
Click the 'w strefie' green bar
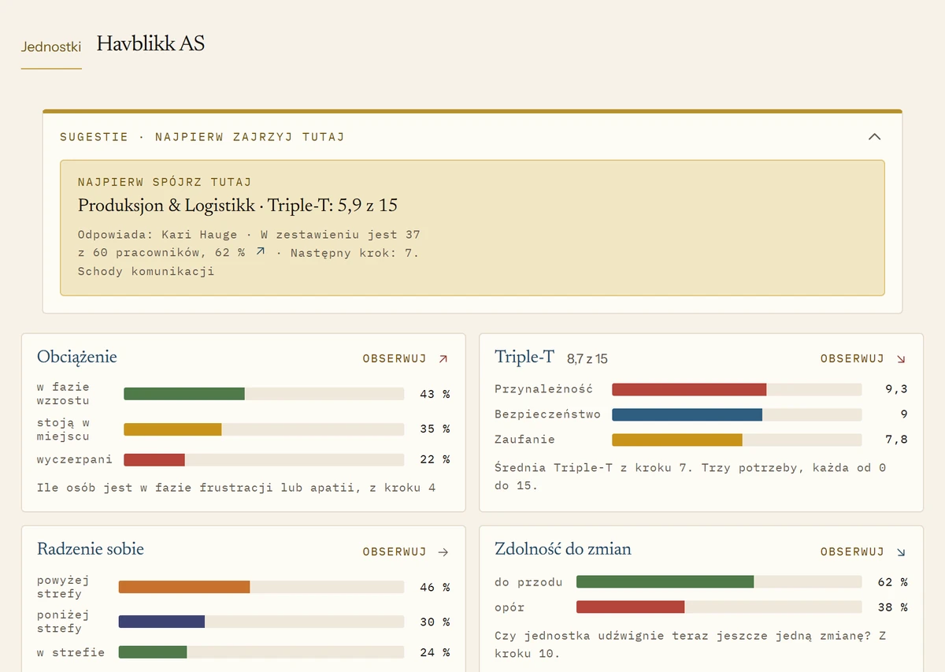pos(153,652)
